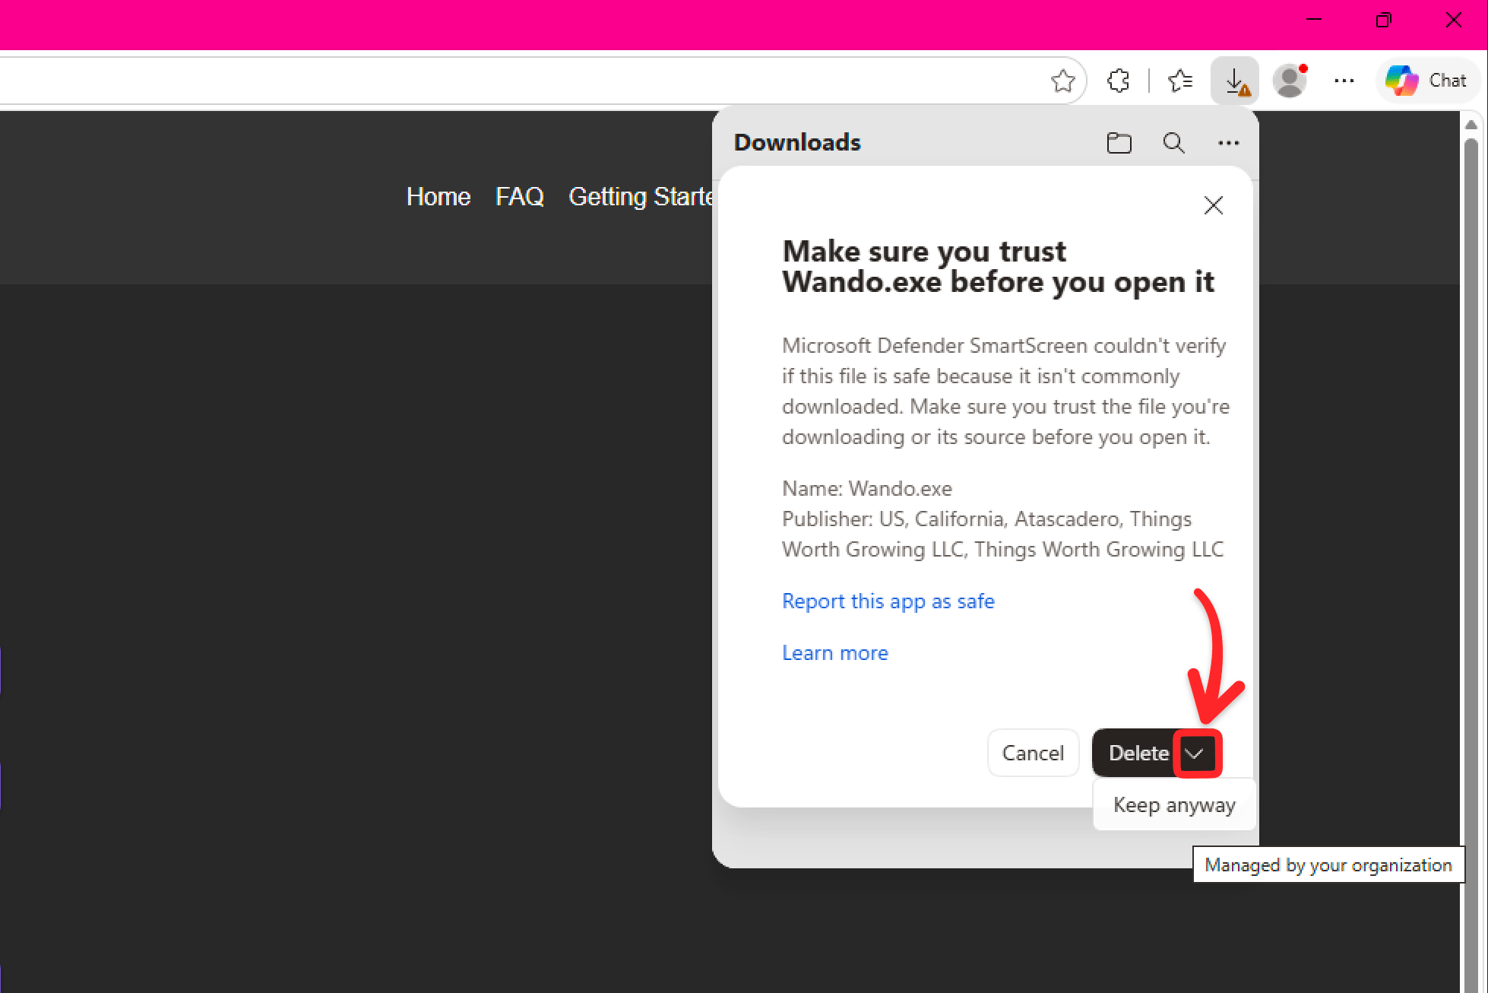This screenshot has width=1488, height=993.
Task: Open the user profile avatar
Action: point(1290,80)
